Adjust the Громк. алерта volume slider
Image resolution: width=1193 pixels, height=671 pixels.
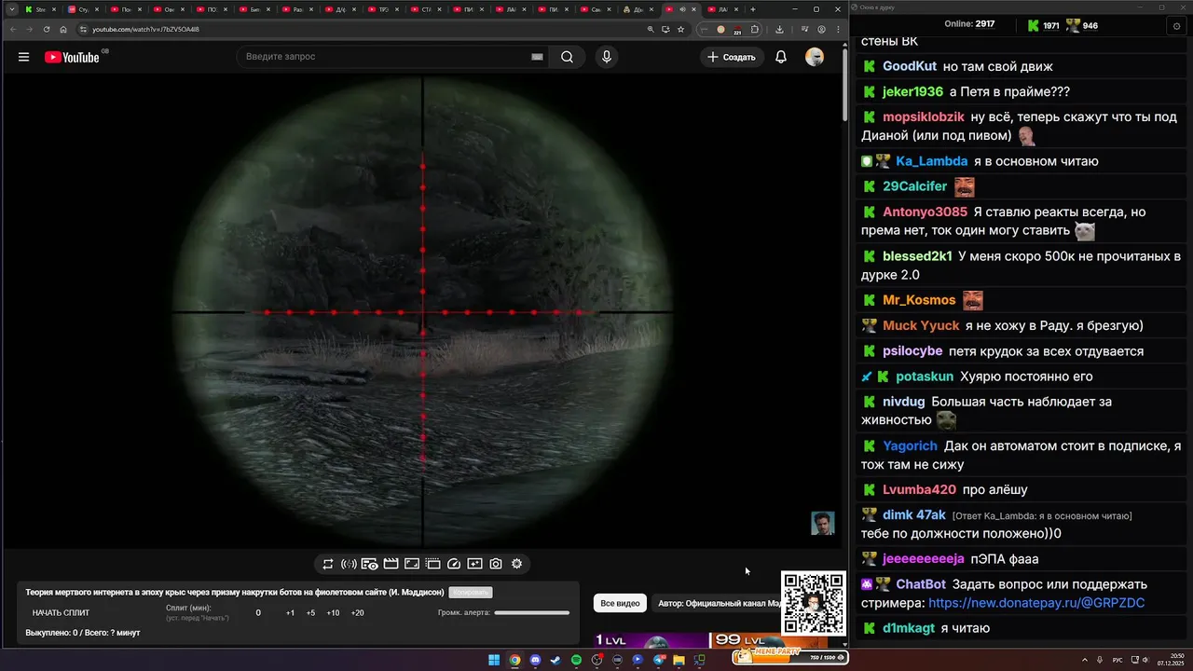pyautogui.click(x=531, y=612)
